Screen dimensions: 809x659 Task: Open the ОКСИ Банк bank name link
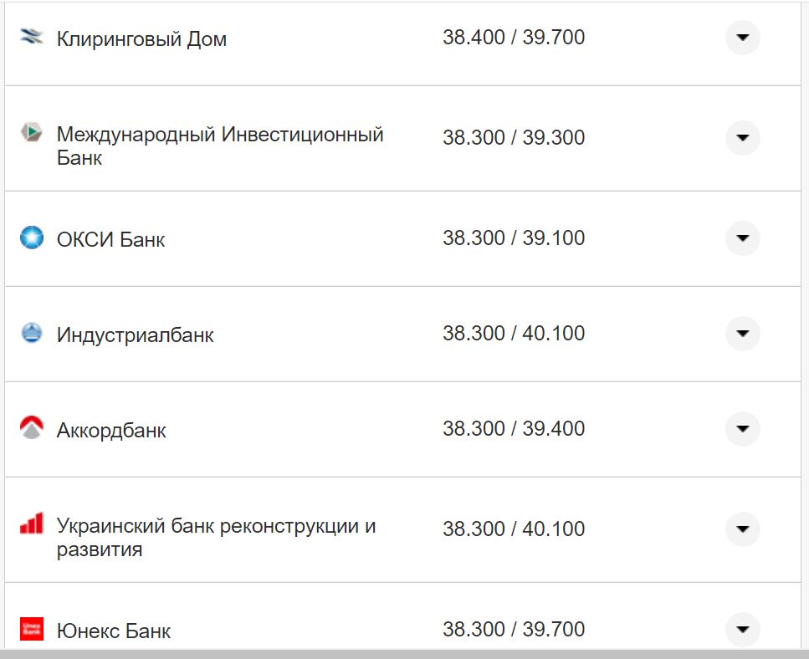[x=111, y=238]
